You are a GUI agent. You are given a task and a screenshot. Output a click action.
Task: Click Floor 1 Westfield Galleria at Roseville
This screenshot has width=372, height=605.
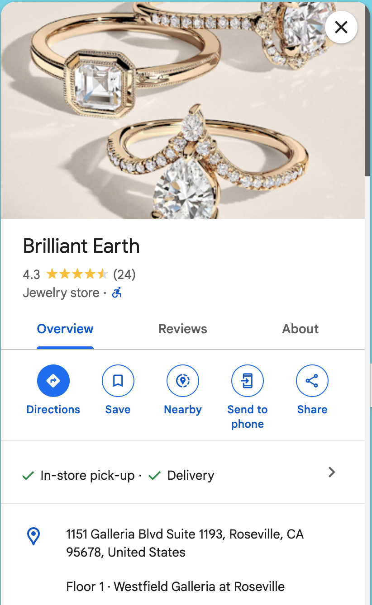point(176,587)
